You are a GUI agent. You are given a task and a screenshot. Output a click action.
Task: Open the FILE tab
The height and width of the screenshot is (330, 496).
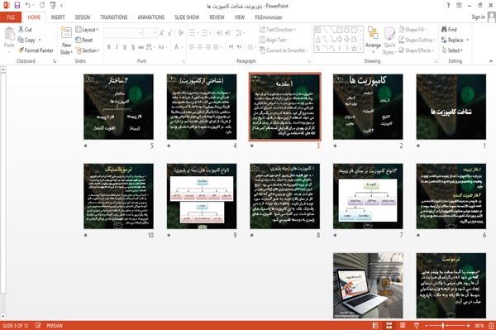11,17
